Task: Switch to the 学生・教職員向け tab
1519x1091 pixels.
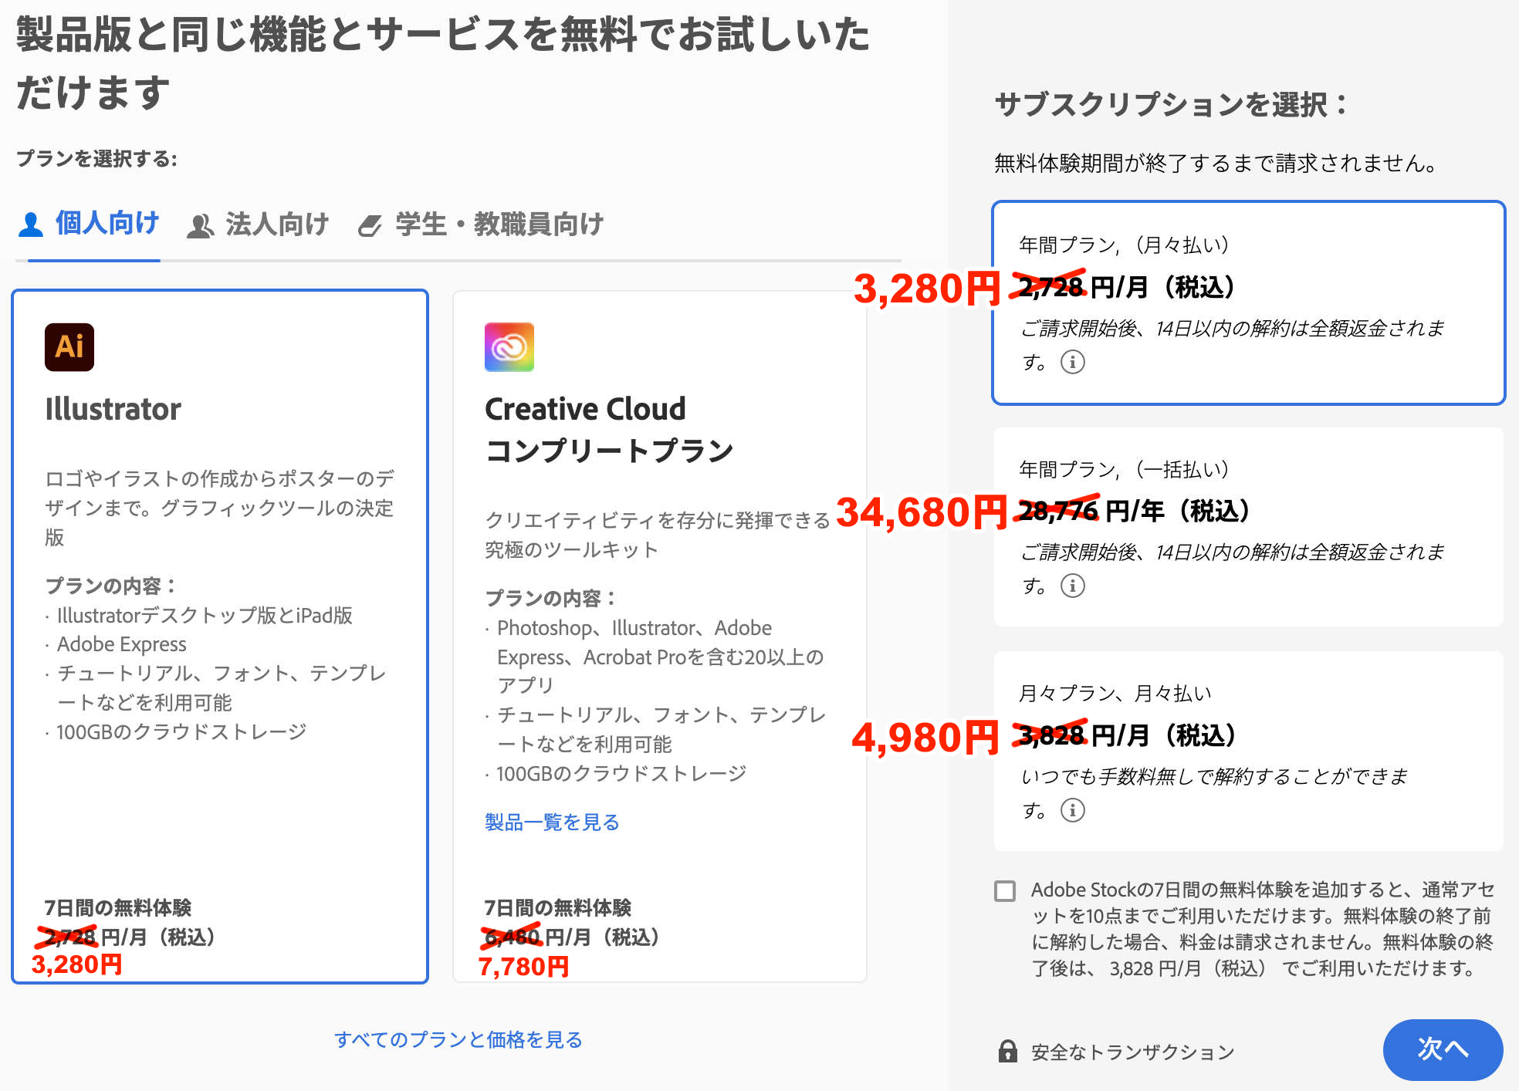Action: [499, 224]
